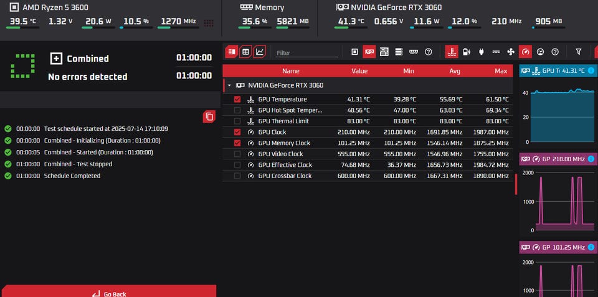598x297 pixels.
Task: Click the GPU memory 905 MB reading
Action: (x=549, y=21)
